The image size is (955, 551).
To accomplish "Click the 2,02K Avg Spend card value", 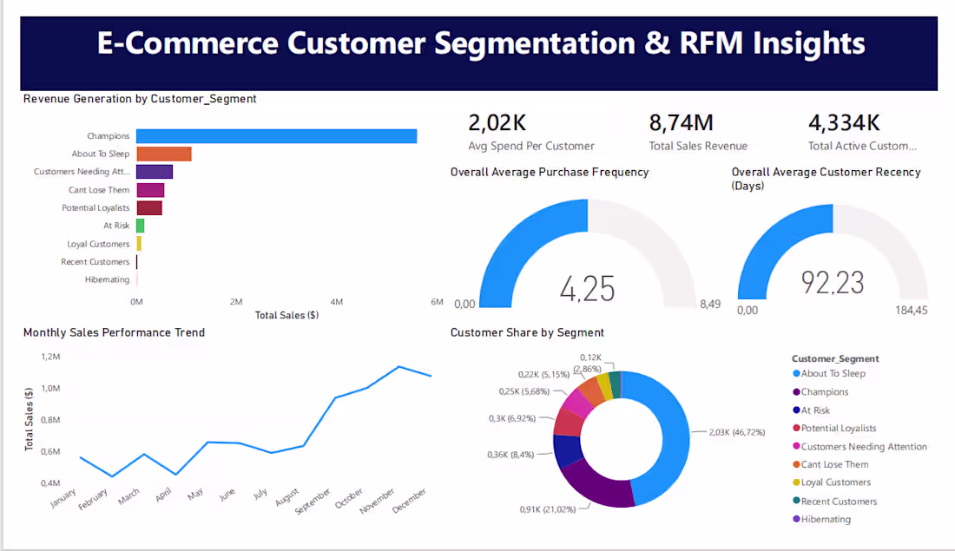I will (x=497, y=123).
